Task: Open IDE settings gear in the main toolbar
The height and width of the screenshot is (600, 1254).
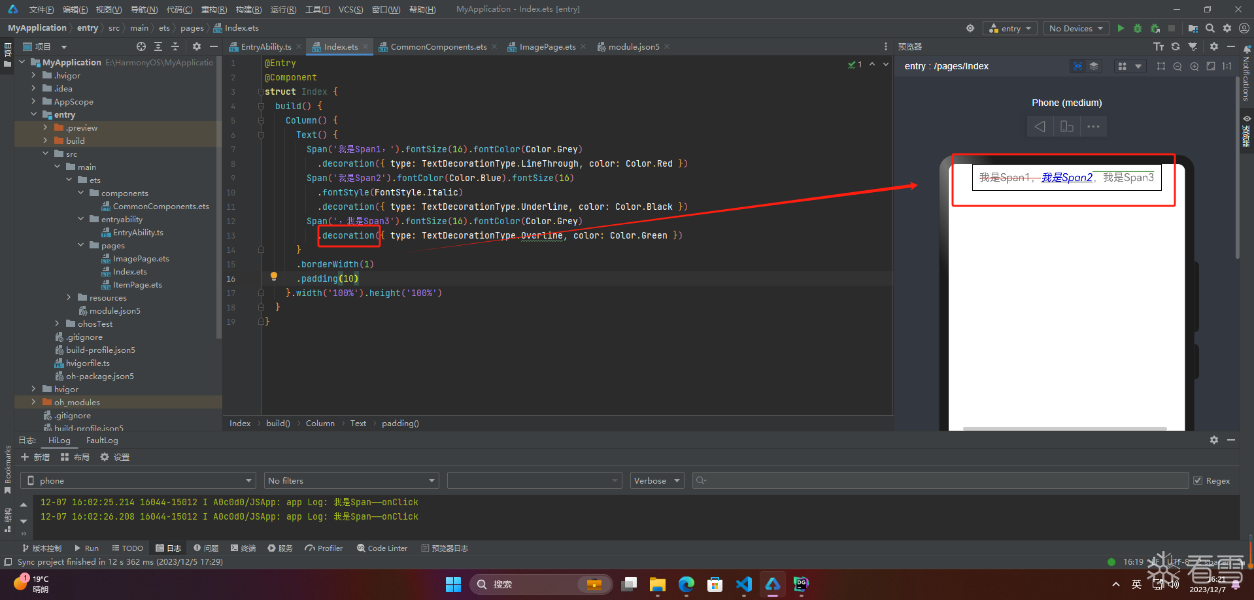Action: [x=1227, y=28]
